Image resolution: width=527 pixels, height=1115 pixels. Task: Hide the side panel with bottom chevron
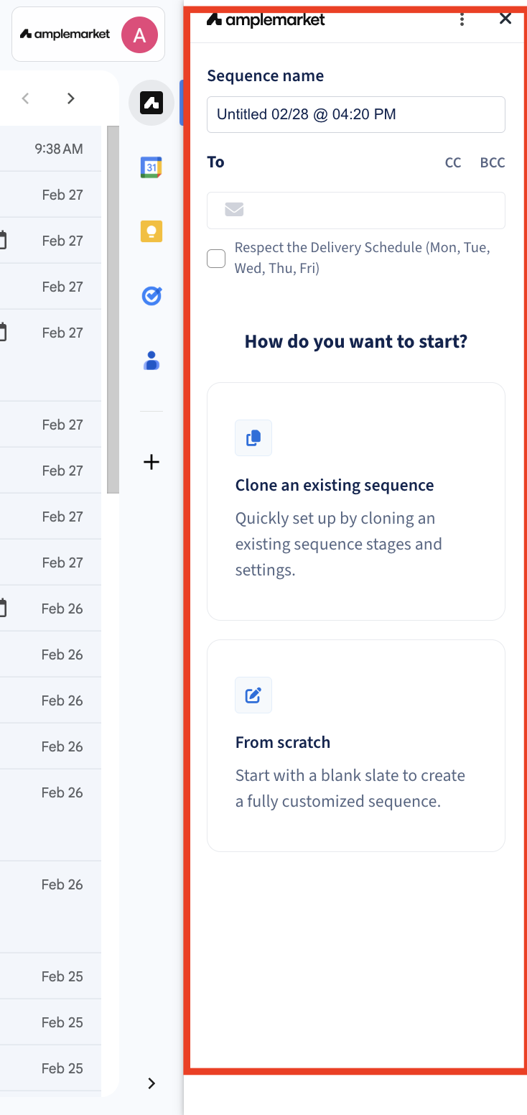point(151,1083)
